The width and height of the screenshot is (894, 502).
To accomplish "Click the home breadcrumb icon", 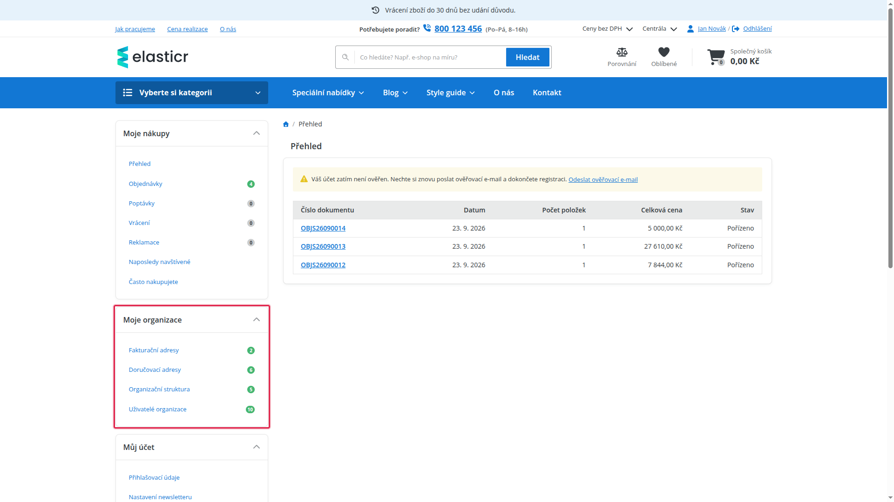I will [x=286, y=124].
